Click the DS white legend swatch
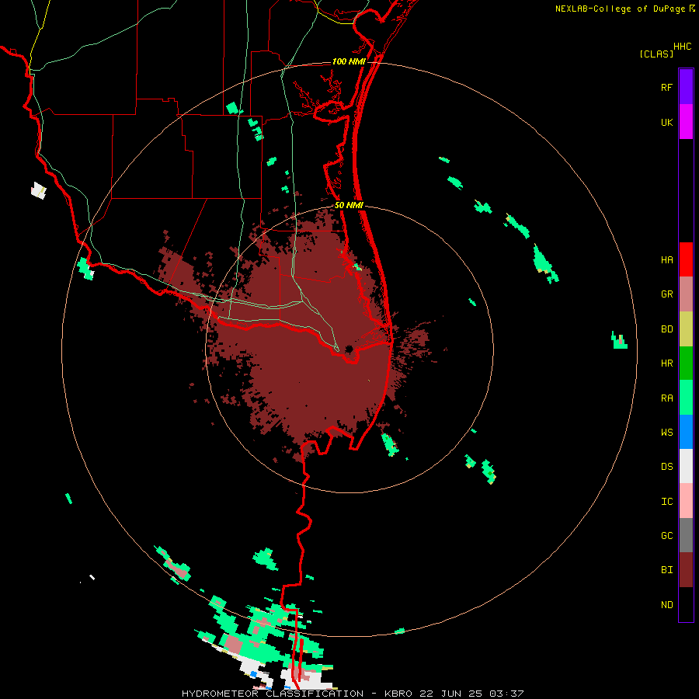 click(686, 466)
